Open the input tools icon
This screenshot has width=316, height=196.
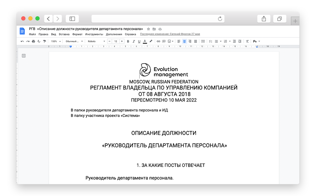pyautogui.click(x=255, y=41)
